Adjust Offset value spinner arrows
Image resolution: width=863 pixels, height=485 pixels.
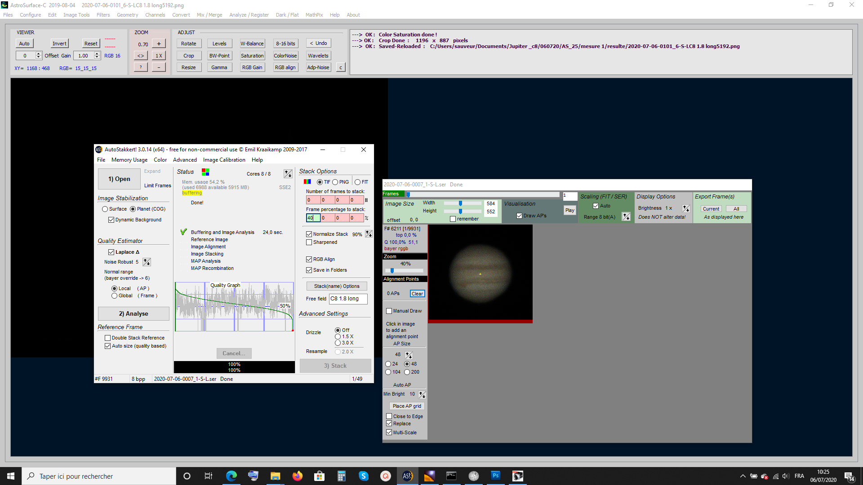[x=39, y=56]
